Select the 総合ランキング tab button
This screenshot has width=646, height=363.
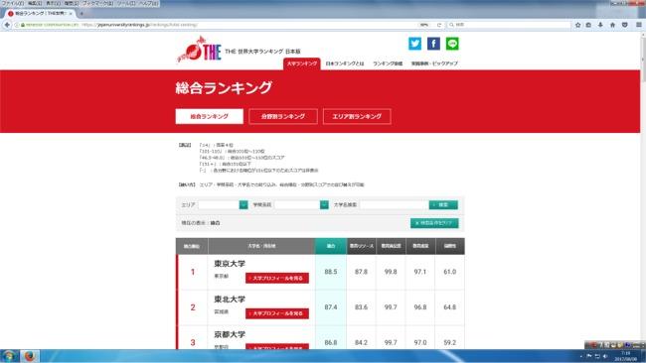[210, 116]
